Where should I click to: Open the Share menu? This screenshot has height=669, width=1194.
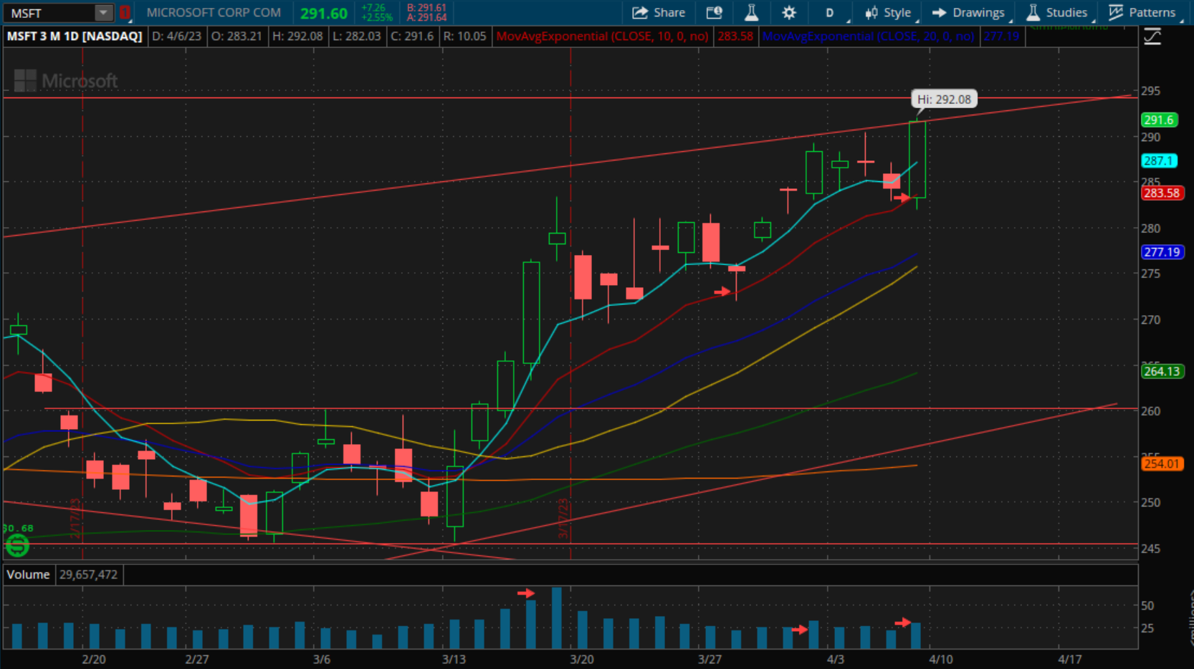[x=659, y=12]
